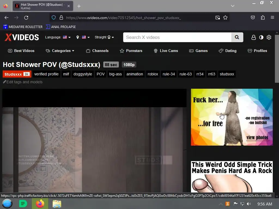Click the gamepad icon for Games
The height and width of the screenshot is (209, 279).
pos(191,51)
